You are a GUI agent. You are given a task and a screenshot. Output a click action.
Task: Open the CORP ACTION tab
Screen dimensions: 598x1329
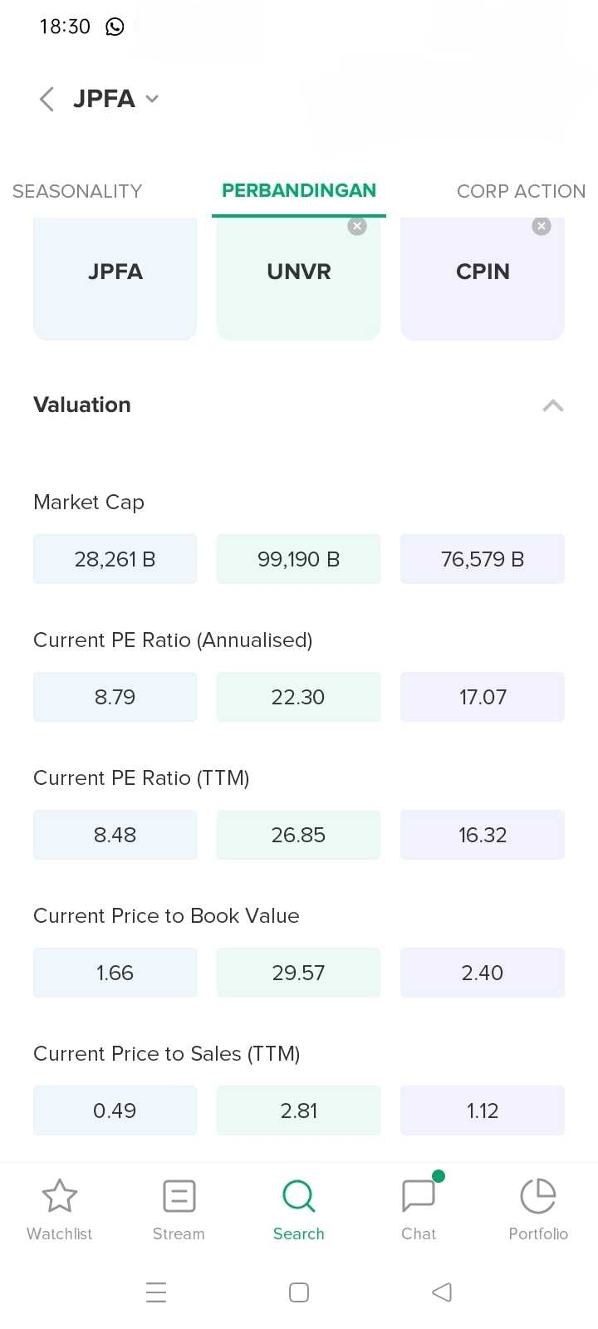click(521, 191)
